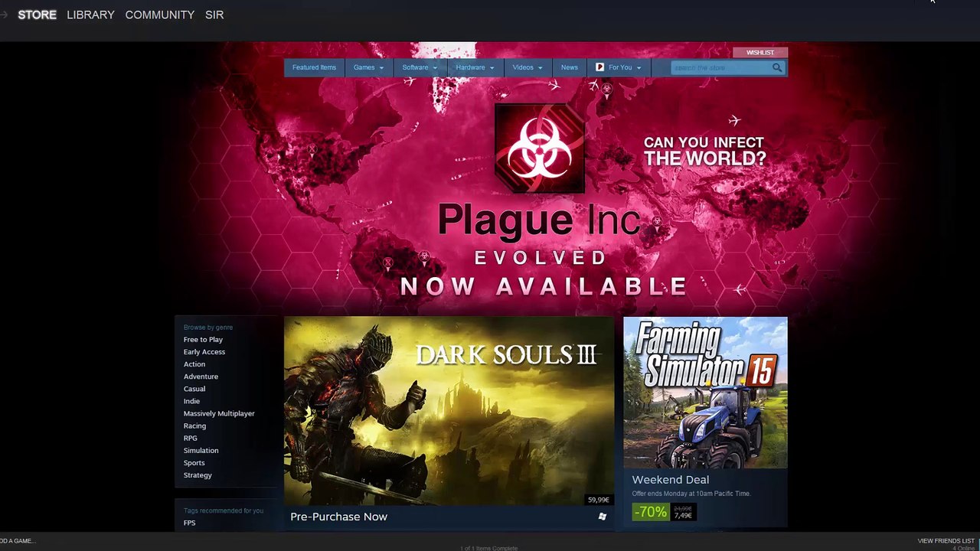This screenshot has height=551, width=980.
Task: Open the COMMUNITY tab
Action: coord(160,15)
